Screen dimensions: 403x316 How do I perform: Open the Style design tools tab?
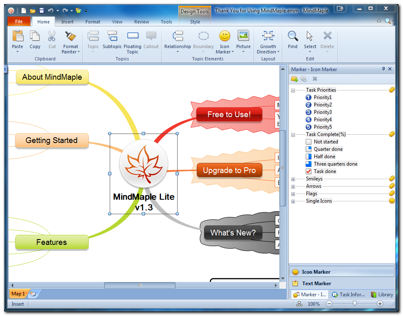tap(195, 22)
